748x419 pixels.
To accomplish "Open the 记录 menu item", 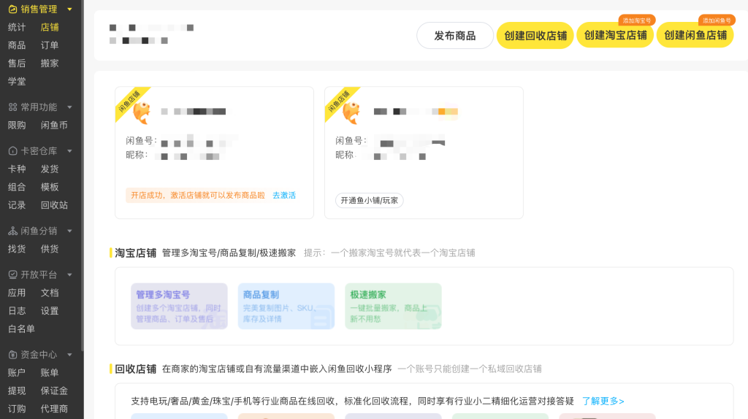I will (x=17, y=205).
